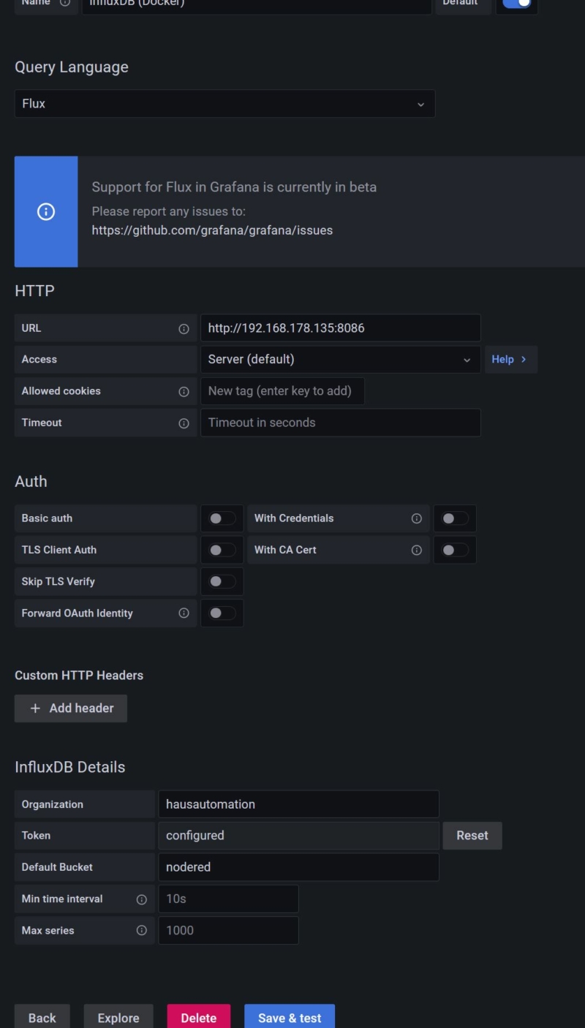Screen dimensions: 585x1028
Task: Turn on TLS Client Auth
Action: [x=222, y=549]
